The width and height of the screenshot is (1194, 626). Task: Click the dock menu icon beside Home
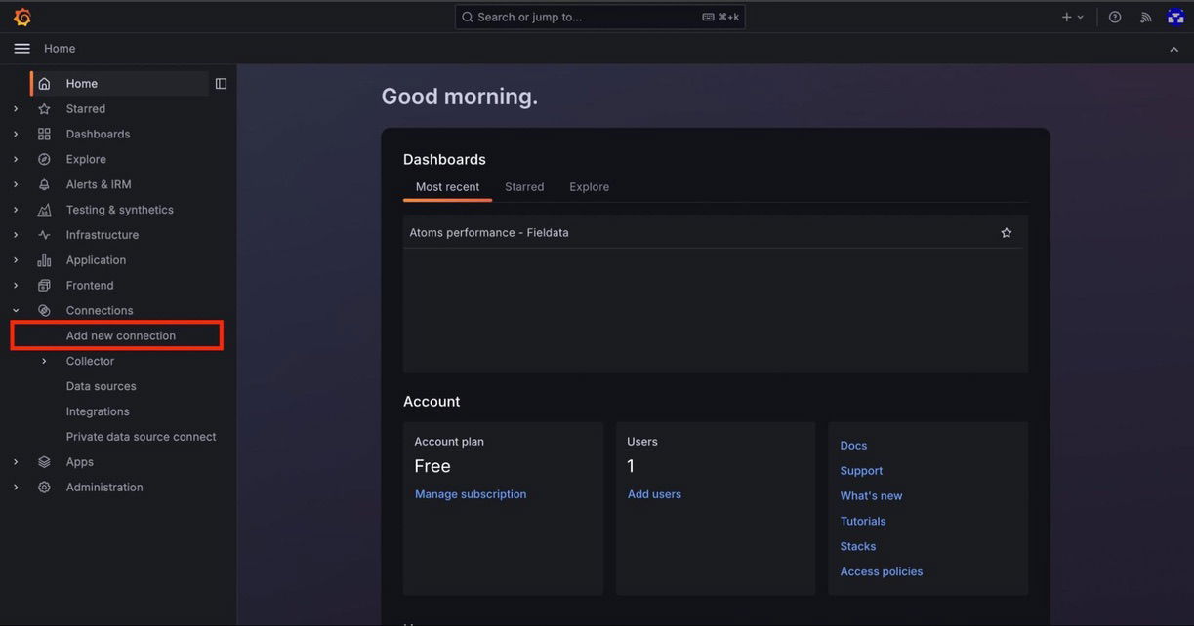pos(221,84)
